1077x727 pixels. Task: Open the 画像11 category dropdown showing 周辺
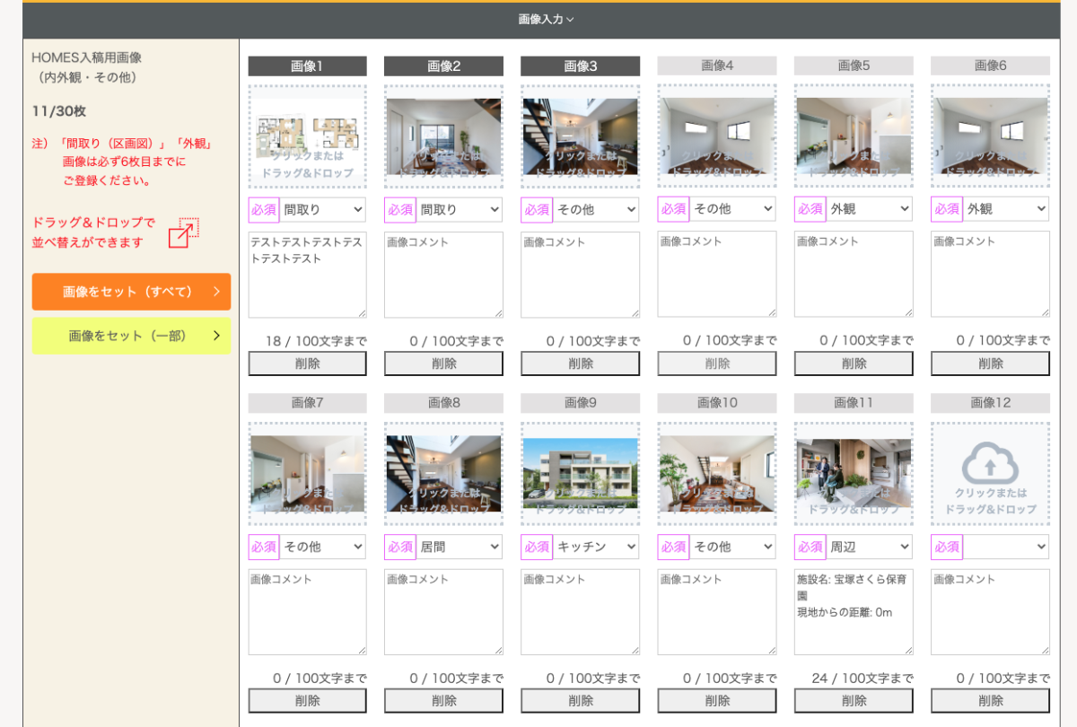point(869,547)
